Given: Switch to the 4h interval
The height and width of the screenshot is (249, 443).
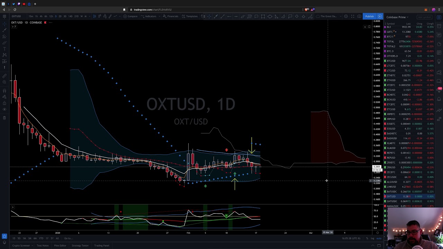Looking at the screenshot, I should click(41, 16).
